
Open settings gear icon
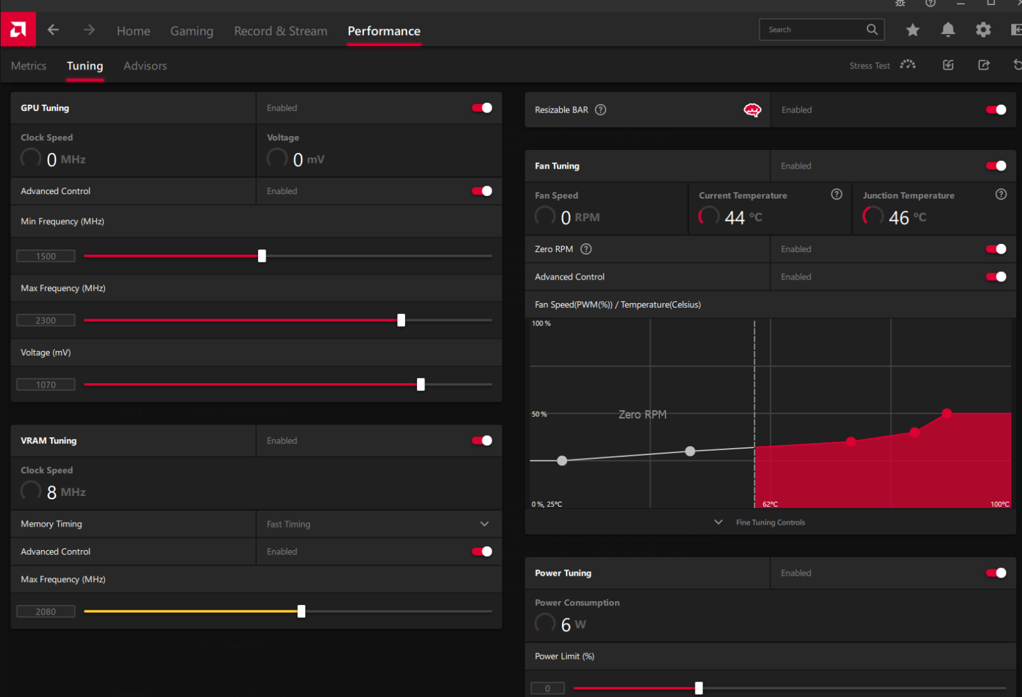984,29
